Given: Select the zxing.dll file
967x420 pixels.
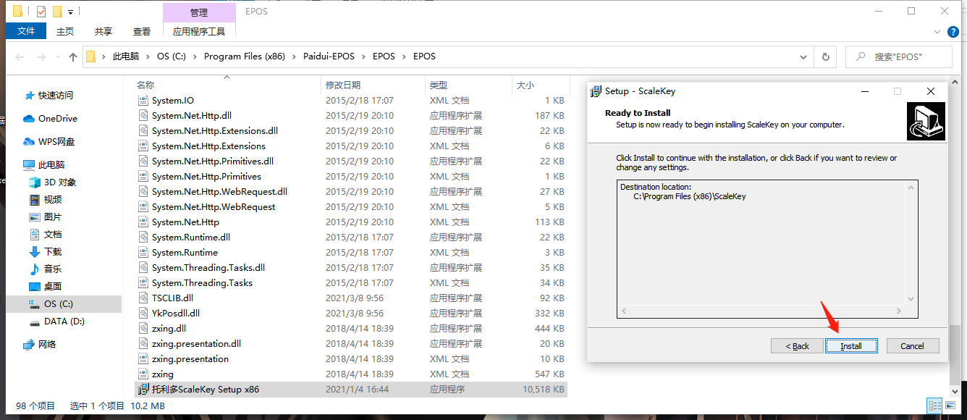Looking at the screenshot, I should click(351, 329).
